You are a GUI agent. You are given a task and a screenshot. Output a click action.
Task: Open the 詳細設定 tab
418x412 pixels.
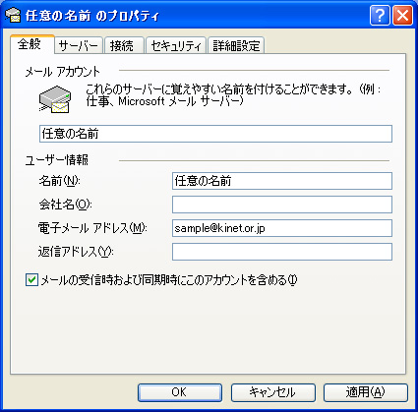point(236,45)
